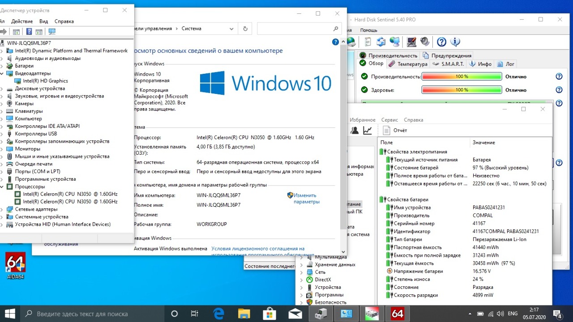
Task: Click System window search field
Action: point(299,29)
